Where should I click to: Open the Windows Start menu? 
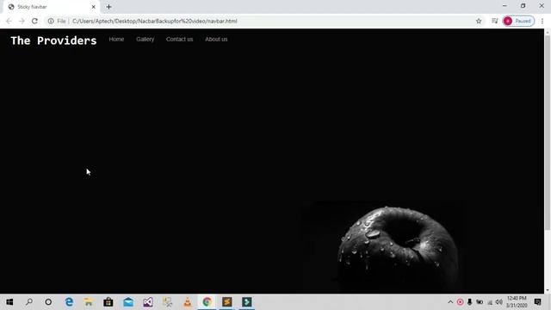coord(9,302)
